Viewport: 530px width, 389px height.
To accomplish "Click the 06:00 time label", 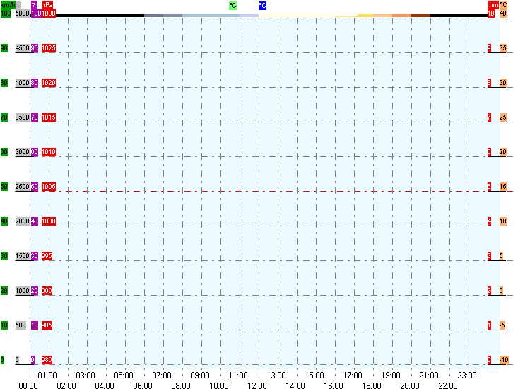I will pyautogui.click(x=143, y=385).
